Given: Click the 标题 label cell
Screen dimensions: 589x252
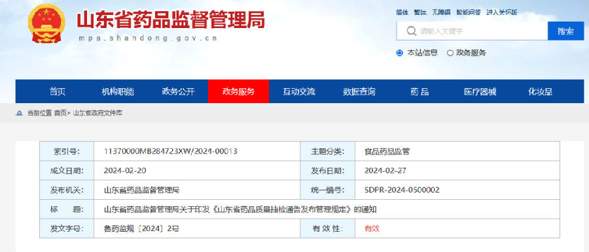Looking at the screenshot, I should [67, 210].
